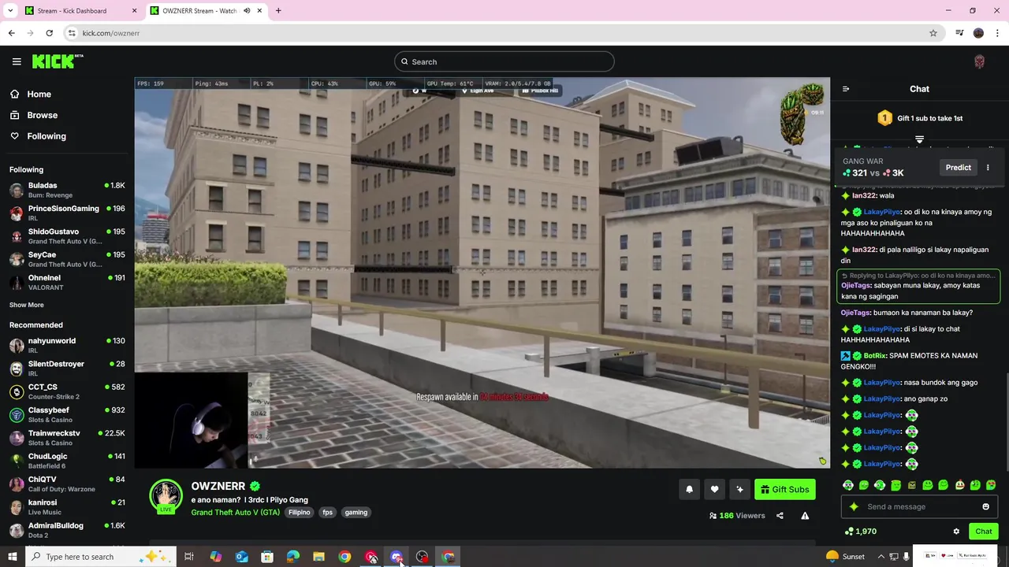Select the OWZNERR Stream browser tab
The width and height of the screenshot is (1009, 567).
[205, 10]
